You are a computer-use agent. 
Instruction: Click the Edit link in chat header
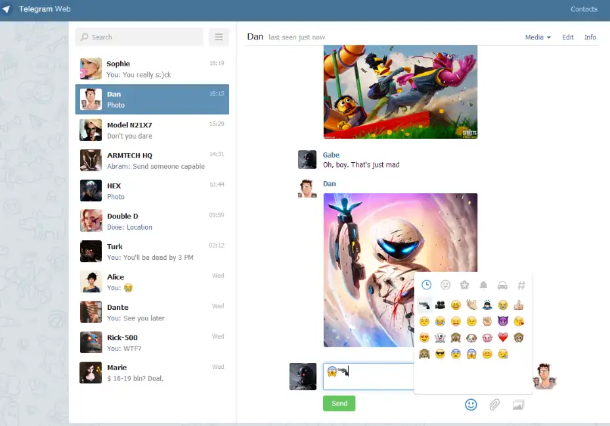567,37
